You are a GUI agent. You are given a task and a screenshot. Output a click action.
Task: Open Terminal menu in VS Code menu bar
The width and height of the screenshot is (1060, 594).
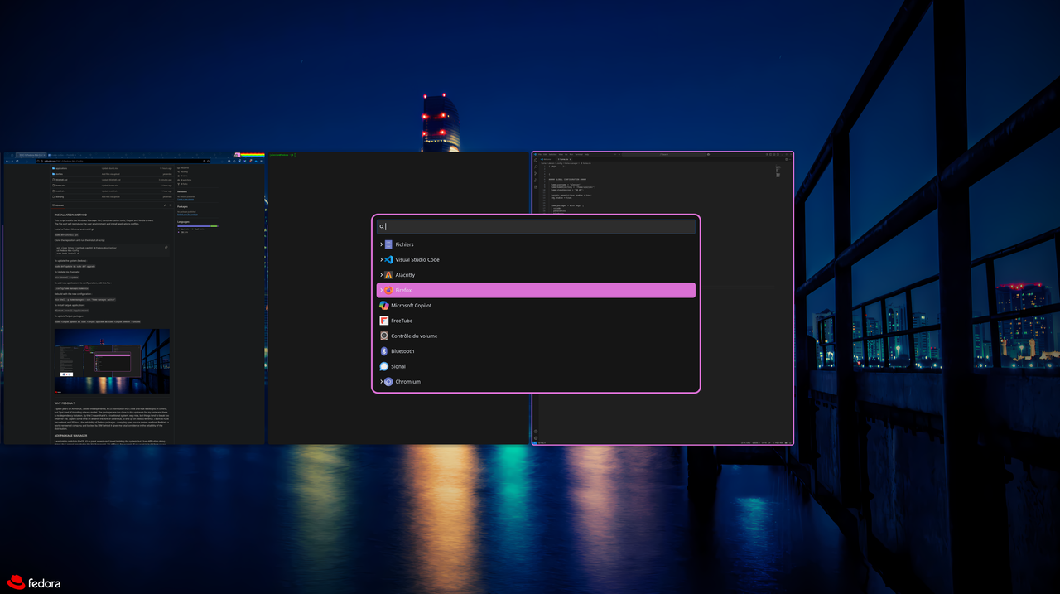click(579, 154)
